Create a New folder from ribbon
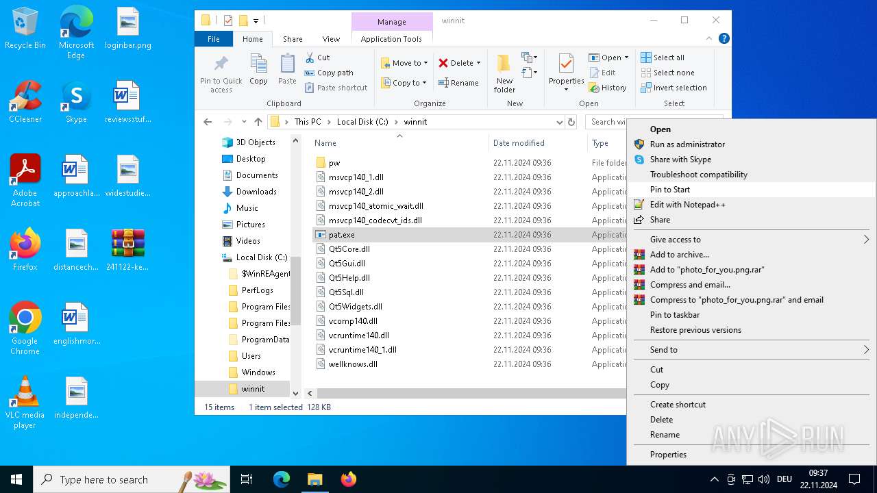Screen dimensions: 877x493 (x=504, y=73)
